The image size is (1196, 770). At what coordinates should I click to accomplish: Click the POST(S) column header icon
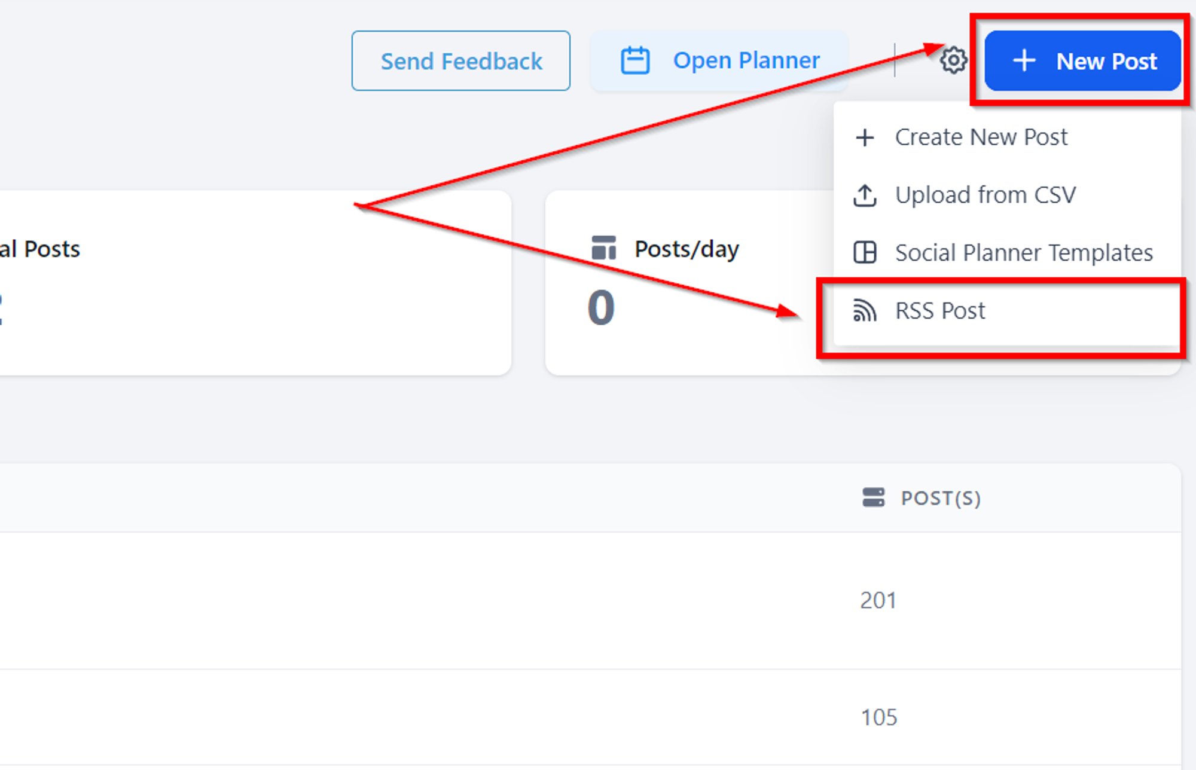click(874, 497)
